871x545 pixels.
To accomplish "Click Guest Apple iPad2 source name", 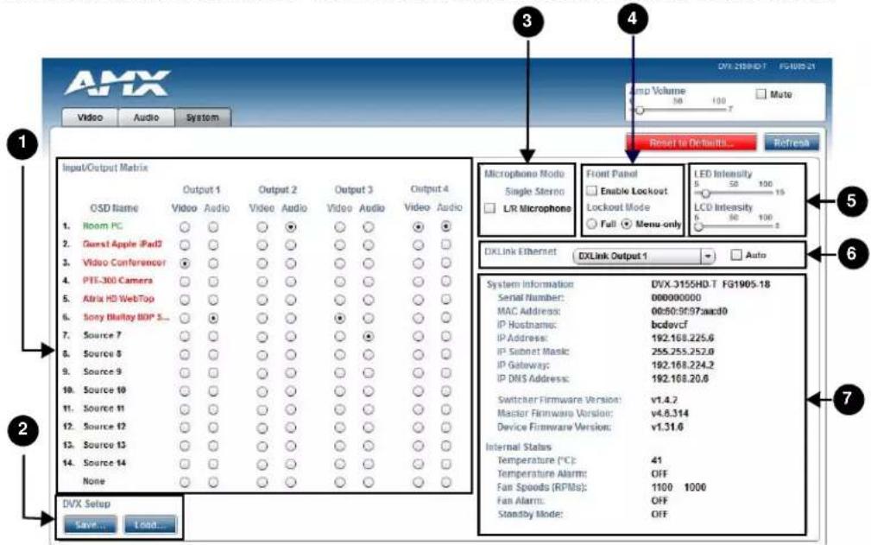I will click(x=123, y=244).
